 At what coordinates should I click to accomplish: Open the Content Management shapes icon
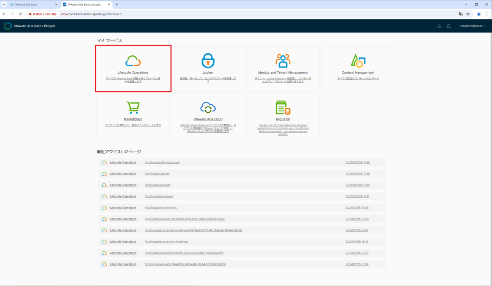pos(358,61)
